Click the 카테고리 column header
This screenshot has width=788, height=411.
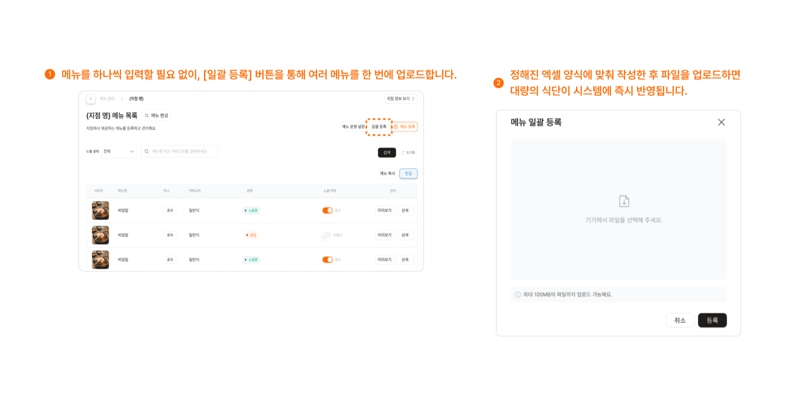click(194, 191)
